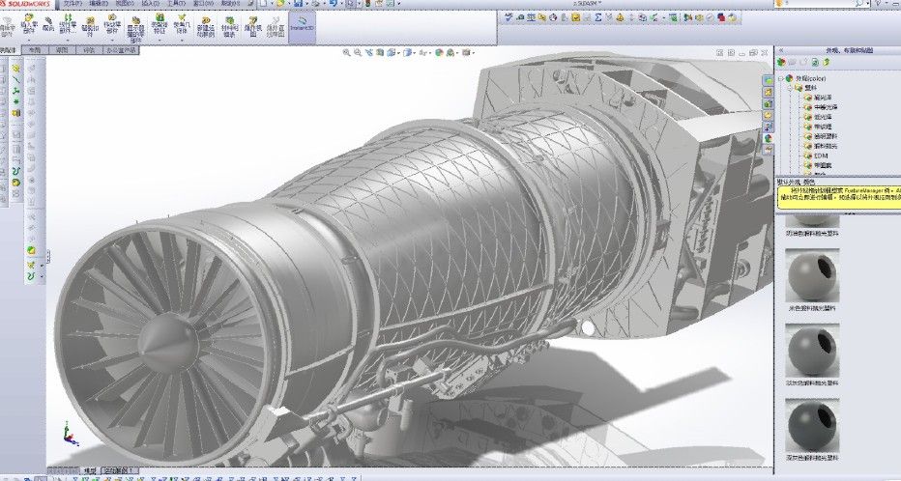Click the Sigma equations icon

598,17
